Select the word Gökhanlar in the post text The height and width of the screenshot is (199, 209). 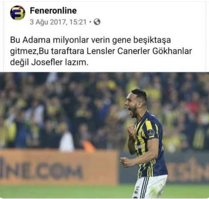[172, 51]
